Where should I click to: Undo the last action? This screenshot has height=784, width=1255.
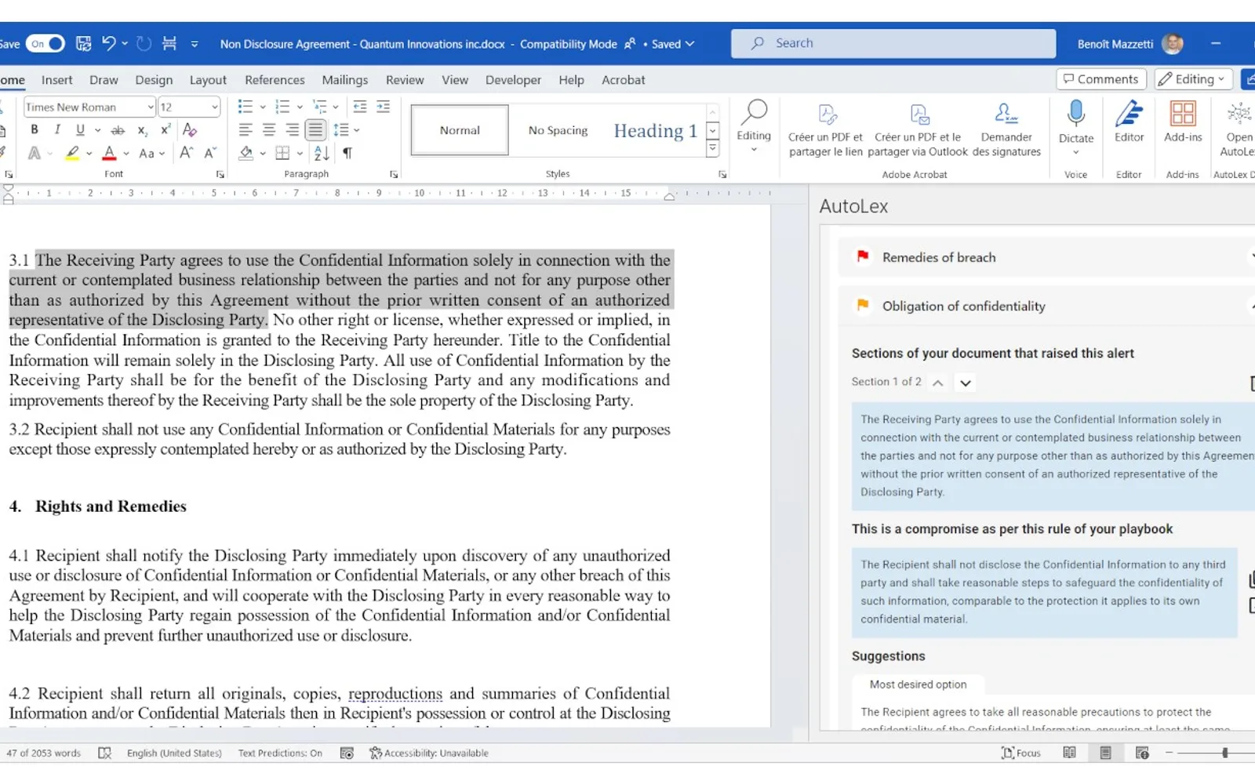(109, 44)
